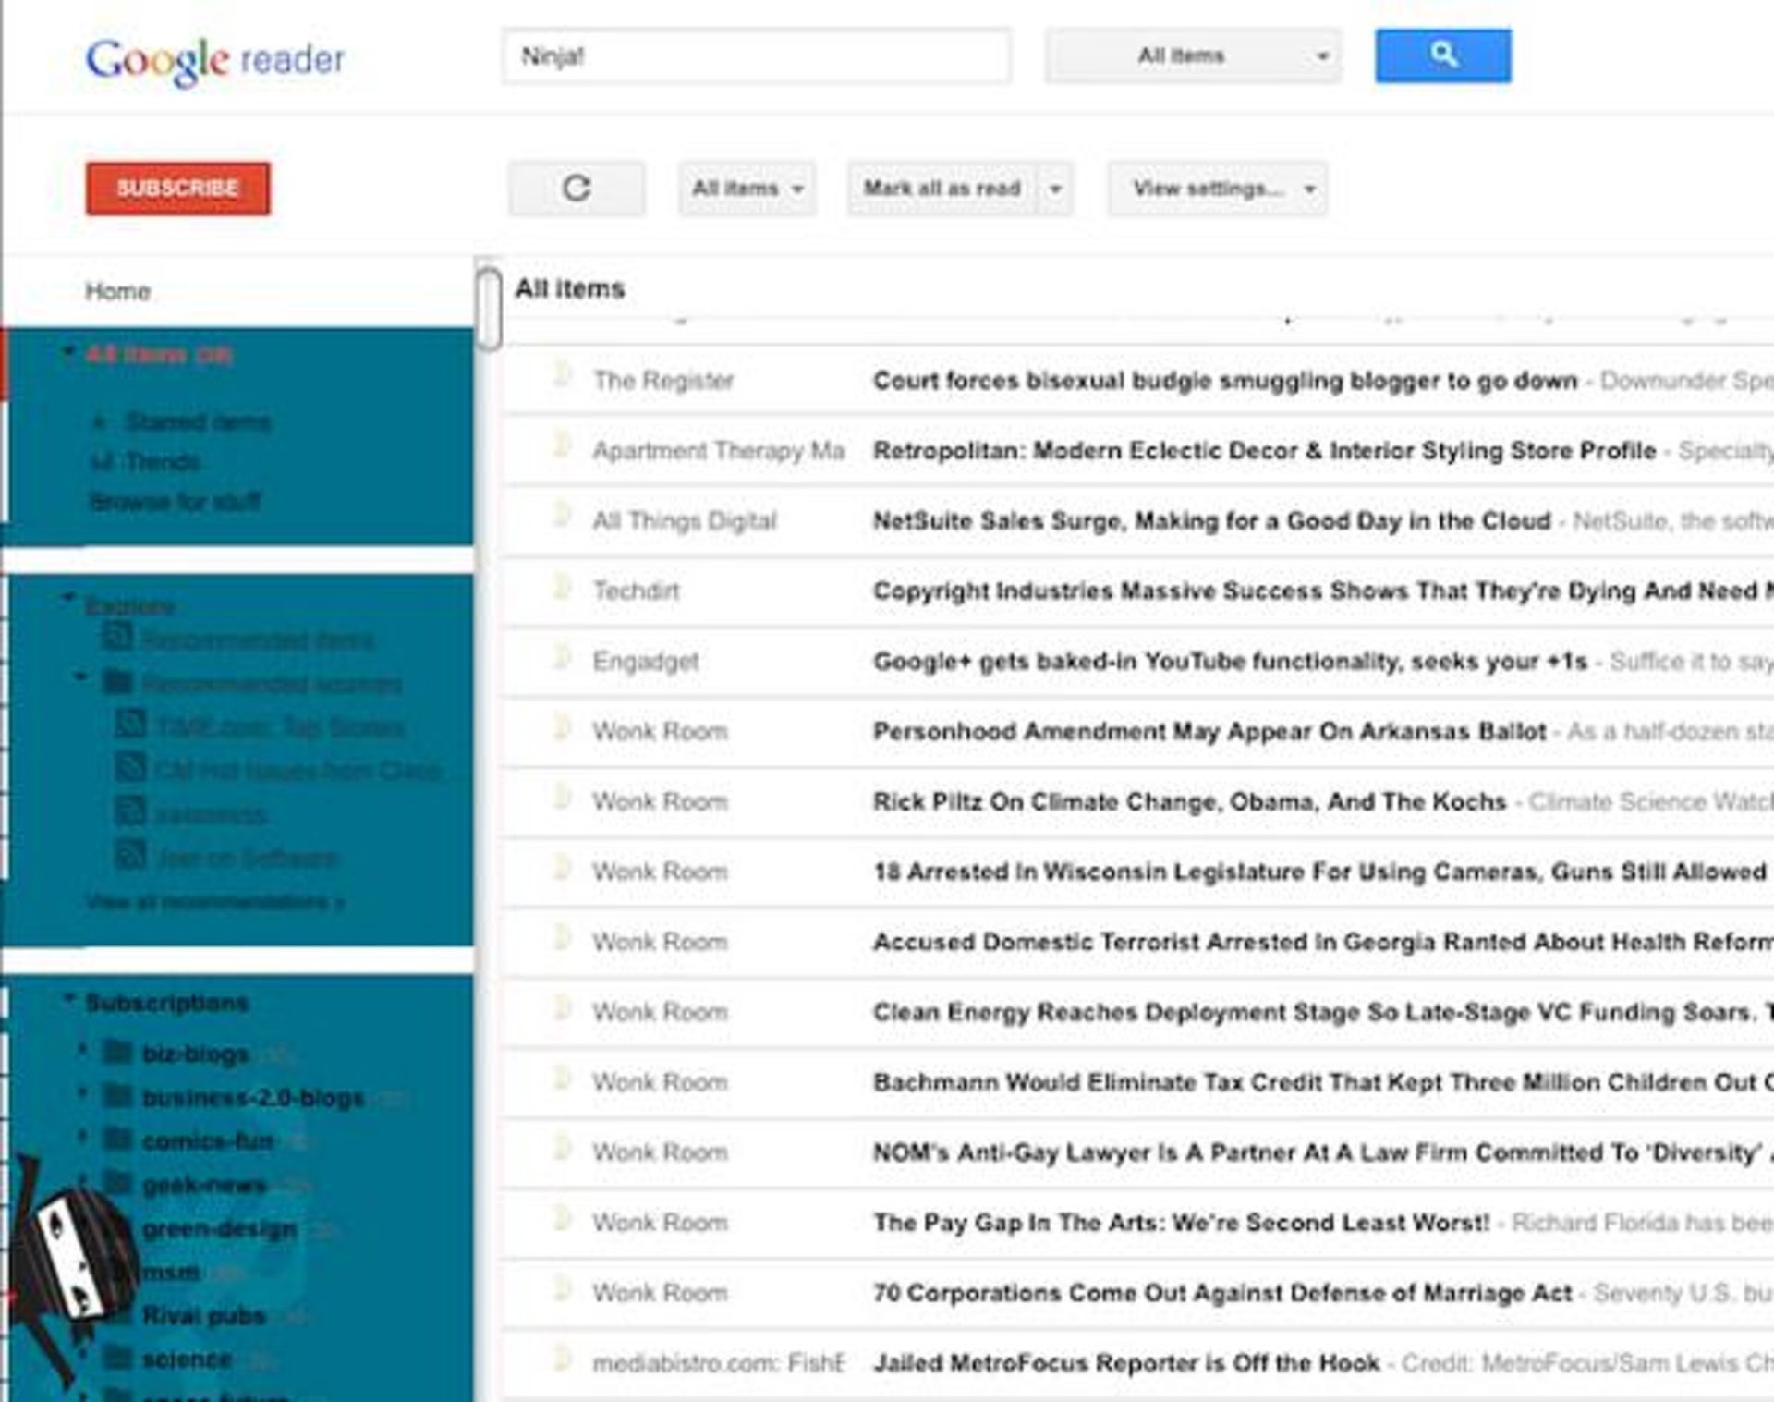The height and width of the screenshot is (1402, 1774).
Task: Click the search input field containing Ninja!
Action: (x=757, y=56)
